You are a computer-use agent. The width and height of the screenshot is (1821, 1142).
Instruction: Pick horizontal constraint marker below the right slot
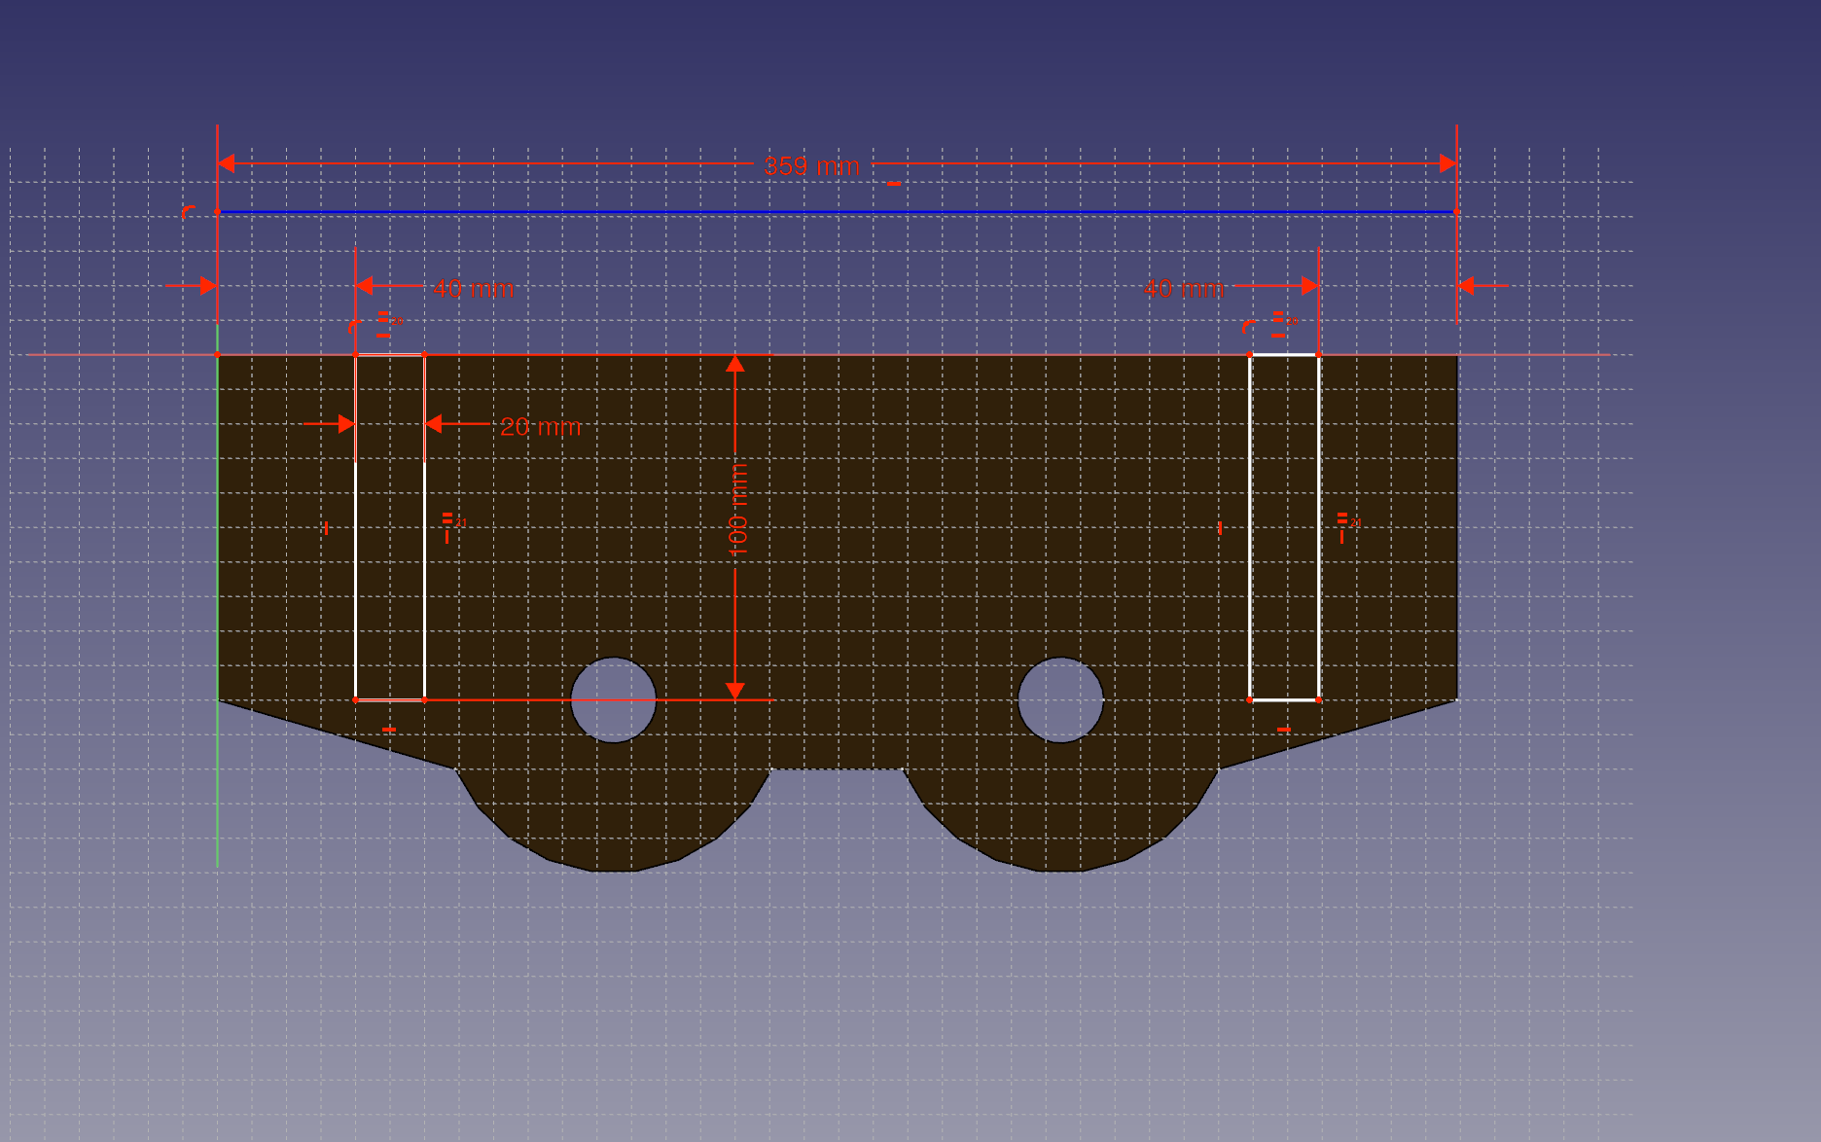click(1284, 729)
